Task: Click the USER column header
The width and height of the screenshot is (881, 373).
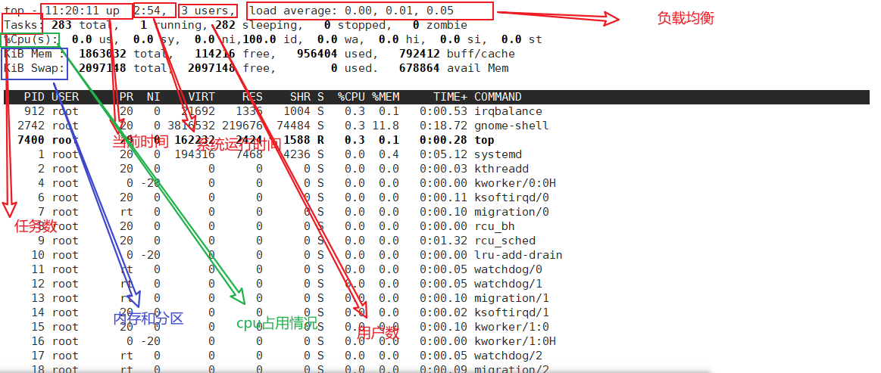Action: pyautogui.click(x=65, y=97)
